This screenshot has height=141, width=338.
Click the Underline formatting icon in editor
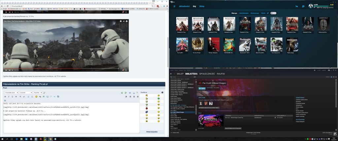tap(12, 97)
